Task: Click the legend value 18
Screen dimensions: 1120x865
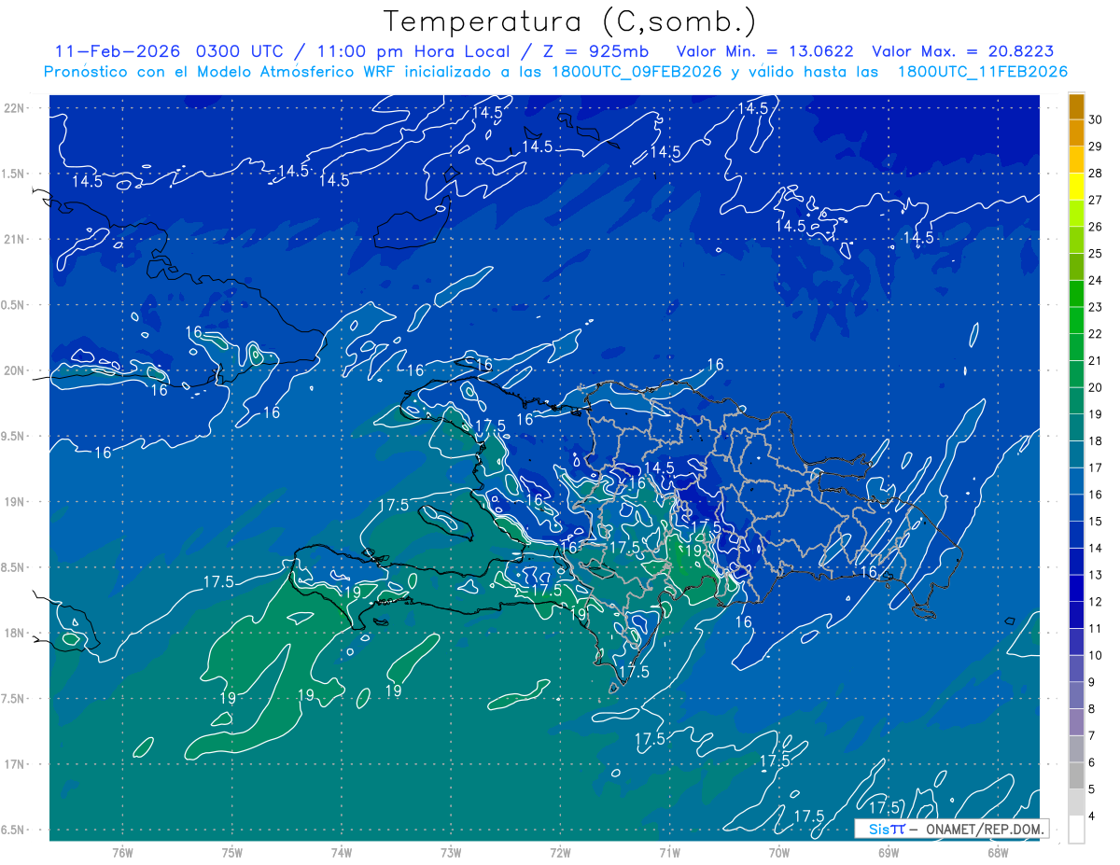Action: pos(1095,441)
